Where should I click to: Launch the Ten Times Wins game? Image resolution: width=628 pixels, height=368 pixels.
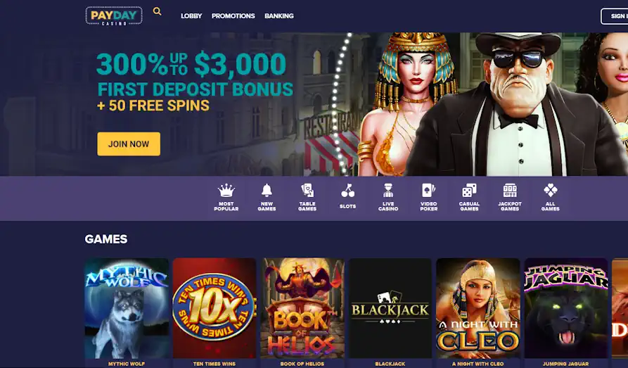(x=214, y=308)
